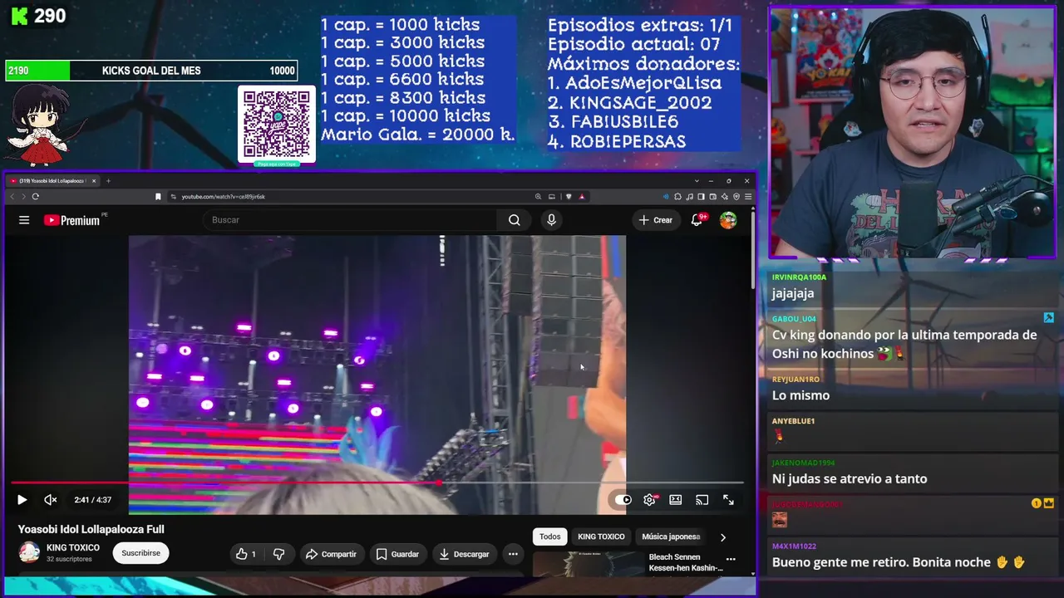Click the YouTube page vertical scrollbar
Screen dimensions: 1064x598
click(752, 249)
